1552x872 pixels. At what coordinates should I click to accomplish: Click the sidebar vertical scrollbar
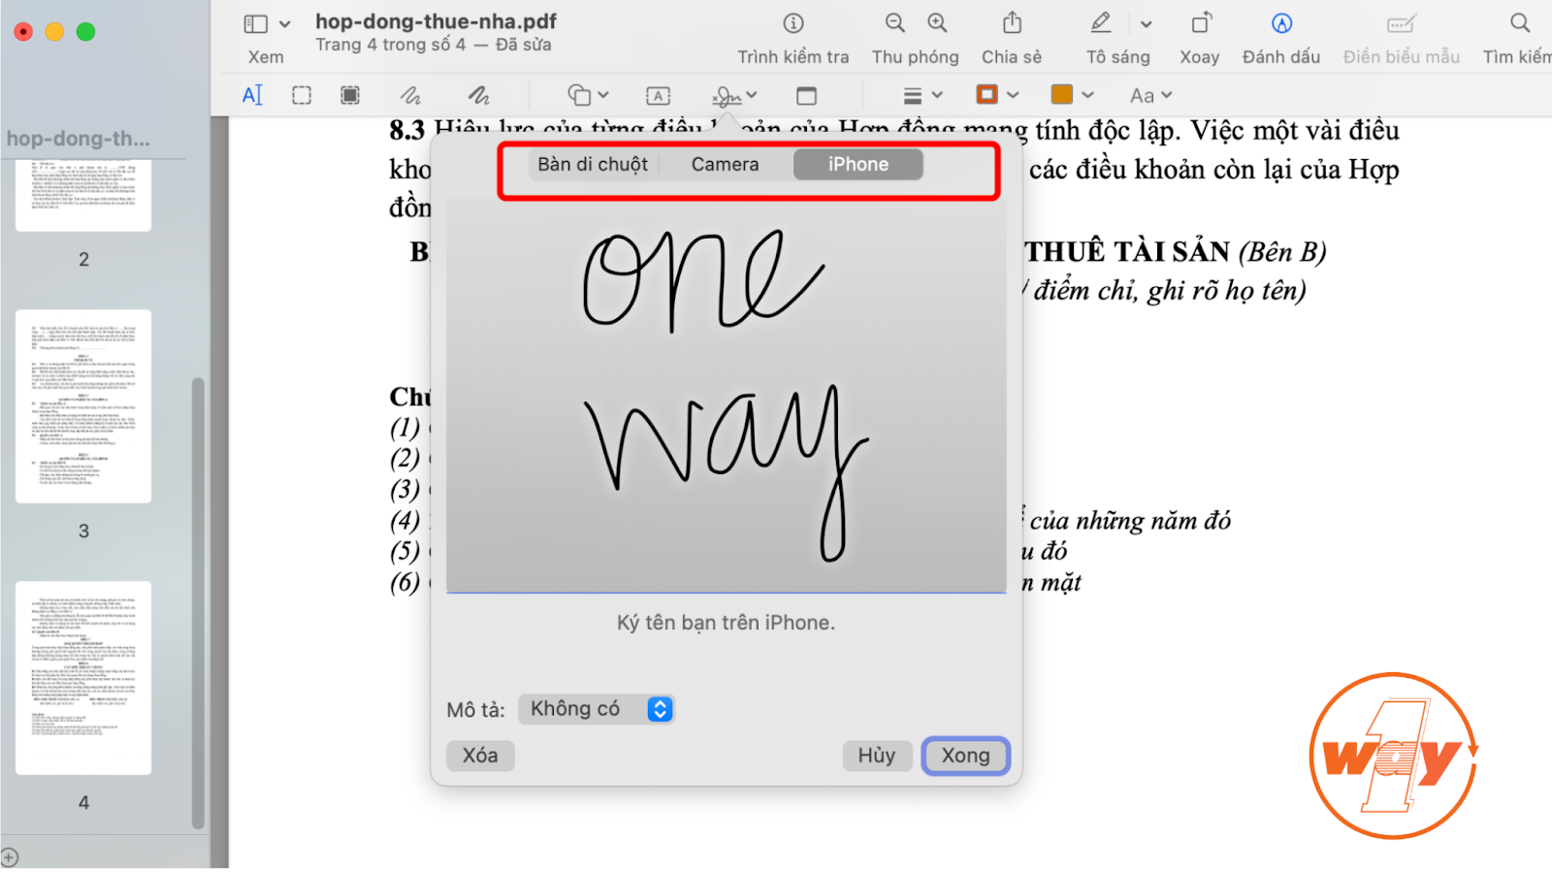coord(198,601)
